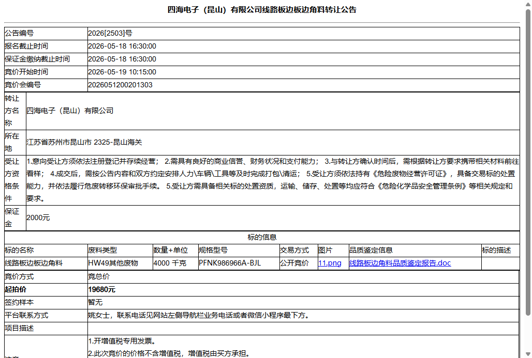
Task: Click note 2 about 增值税由买方承担
Action: coord(169,353)
